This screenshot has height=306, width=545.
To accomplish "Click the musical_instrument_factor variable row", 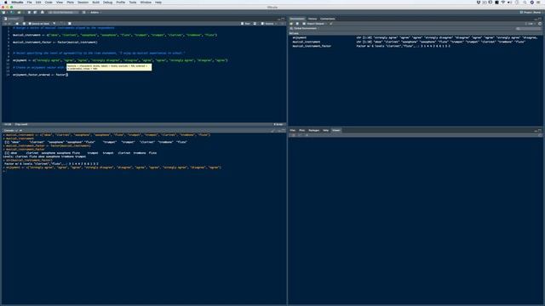I will [x=416, y=46].
